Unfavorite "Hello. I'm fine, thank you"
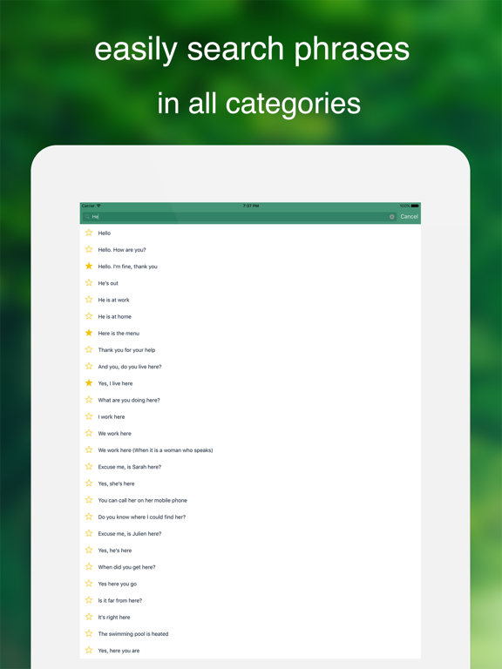 point(89,266)
